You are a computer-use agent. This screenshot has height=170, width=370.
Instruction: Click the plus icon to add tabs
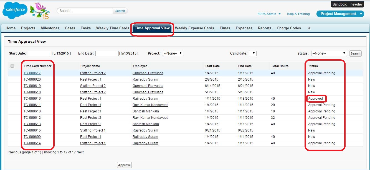coord(309,28)
